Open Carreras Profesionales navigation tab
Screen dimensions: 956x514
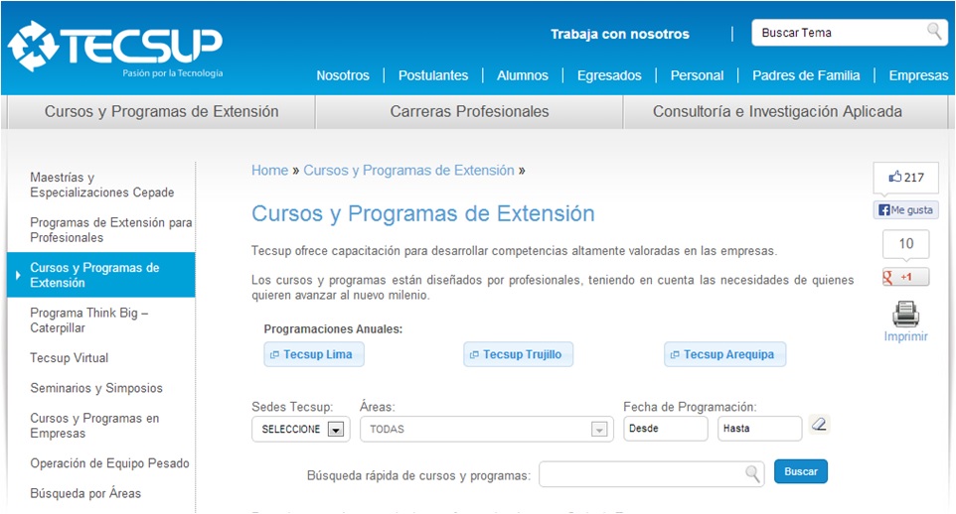pos(469,112)
